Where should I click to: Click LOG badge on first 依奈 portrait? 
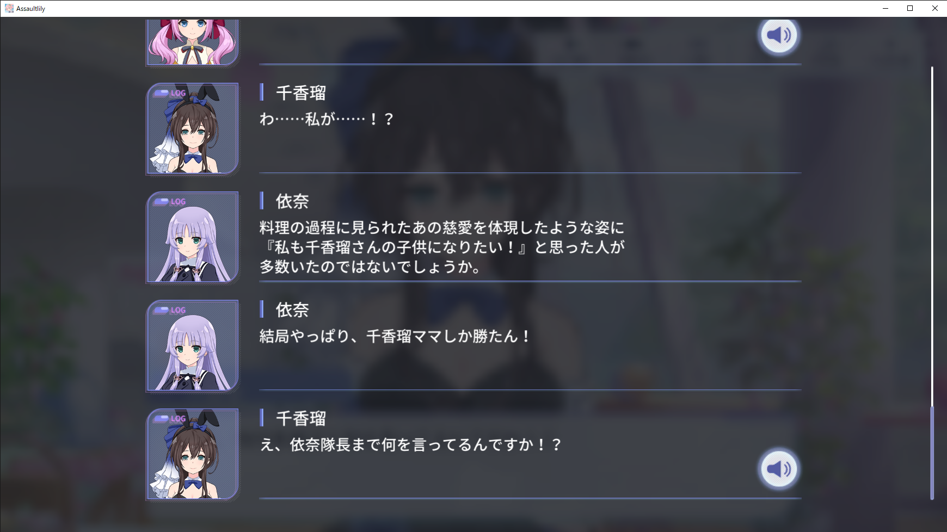coord(170,202)
